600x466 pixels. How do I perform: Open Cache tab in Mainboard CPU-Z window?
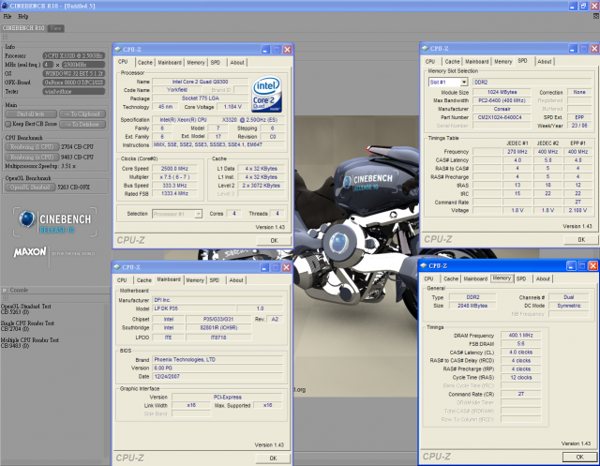click(x=143, y=280)
